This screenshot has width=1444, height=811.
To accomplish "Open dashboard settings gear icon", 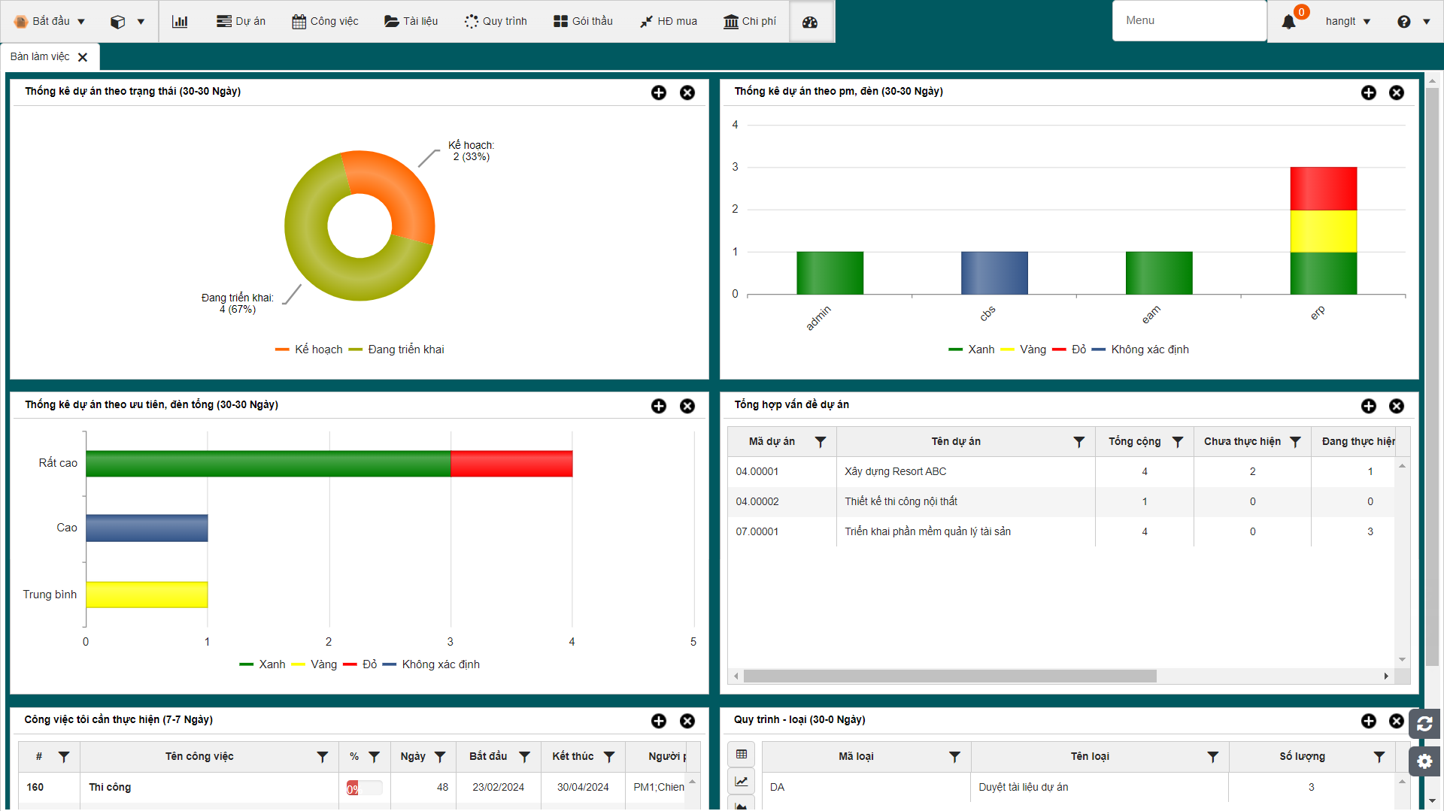I will pos(1424,761).
